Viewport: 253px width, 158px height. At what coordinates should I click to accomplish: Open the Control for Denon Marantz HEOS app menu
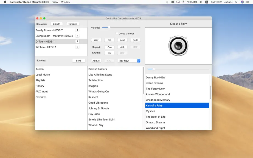point(29,2)
